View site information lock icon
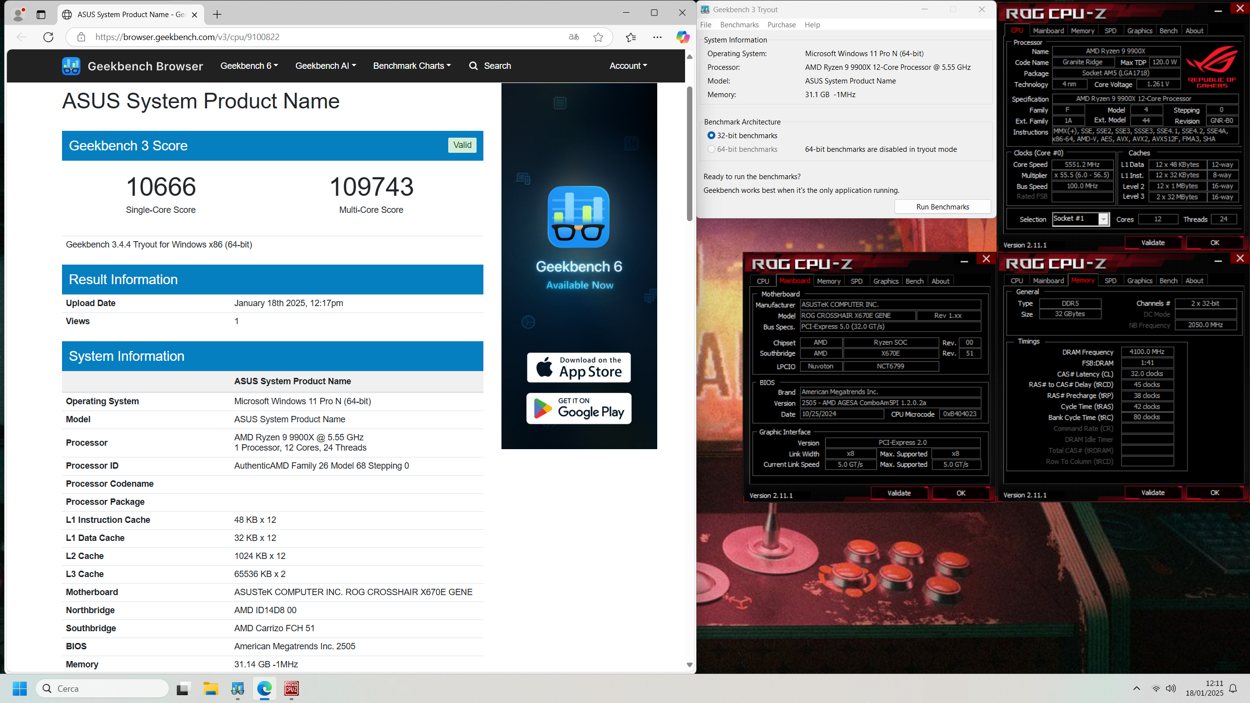This screenshot has height=703, width=1250. (81, 37)
